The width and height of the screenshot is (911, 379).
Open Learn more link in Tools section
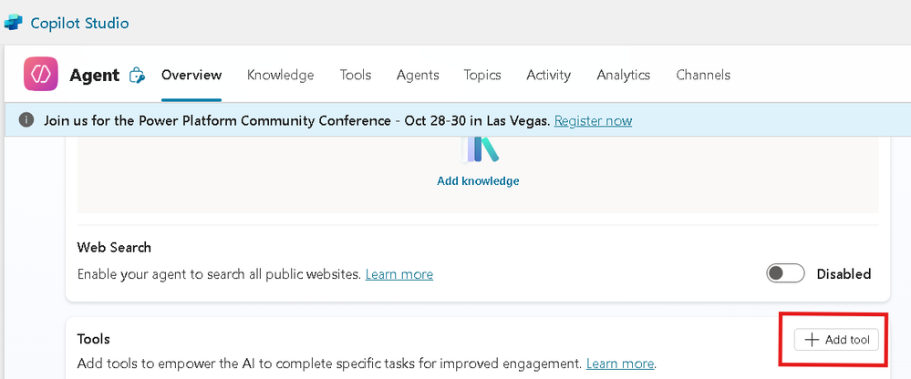(620, 364)
